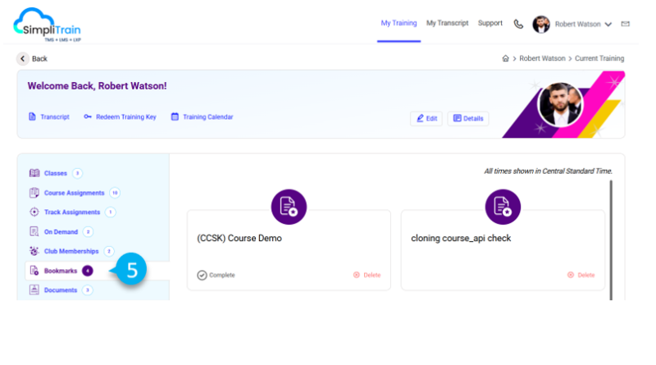Select the My Training tab
The width and height of the screenshot is (656, 365).
pyautogui.click(x=399, y=23)
